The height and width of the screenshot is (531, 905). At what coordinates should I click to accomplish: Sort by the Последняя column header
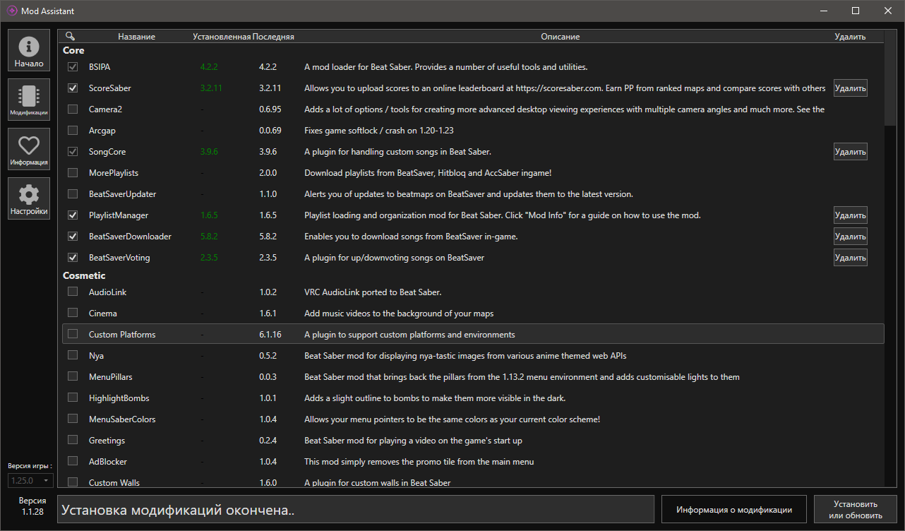(x=273, y=37)
